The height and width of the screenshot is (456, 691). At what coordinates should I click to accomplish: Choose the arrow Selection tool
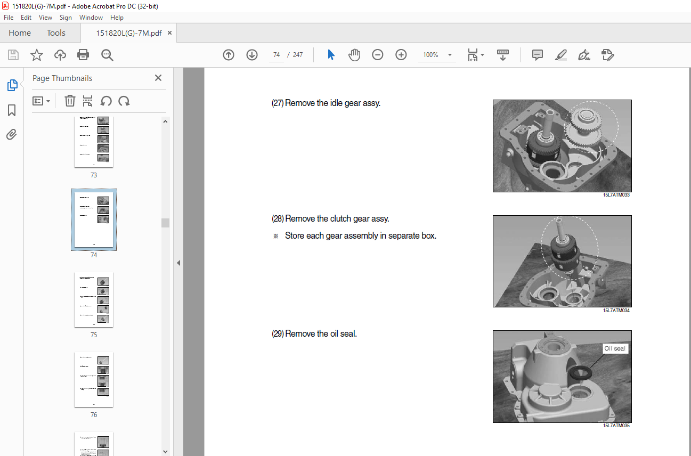click(x=331, y=55)
